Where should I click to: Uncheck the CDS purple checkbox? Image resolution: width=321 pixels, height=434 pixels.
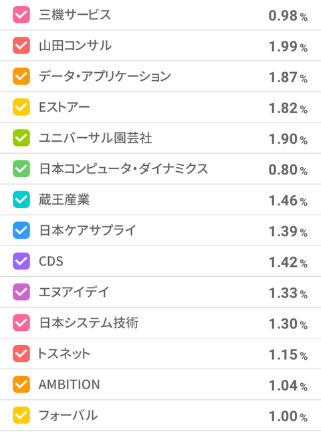pyautogui.click(x=21, y=261)
